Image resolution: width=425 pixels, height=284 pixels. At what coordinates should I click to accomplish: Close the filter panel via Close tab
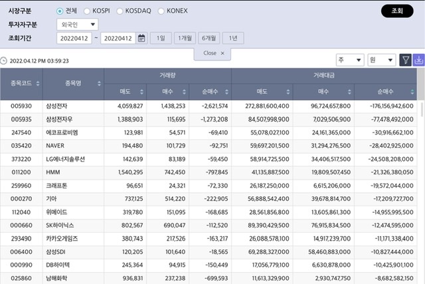212,53
